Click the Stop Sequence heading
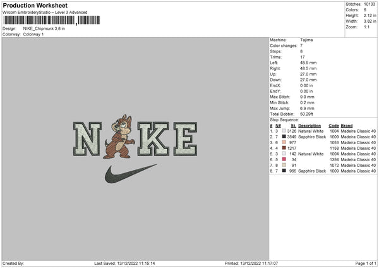Viewport: 379px width, 268px height. click(284, 120)
